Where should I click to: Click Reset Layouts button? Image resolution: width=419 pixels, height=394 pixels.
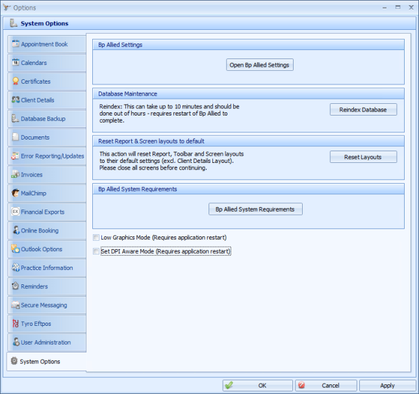pyautogui.click(x=363, y=157)
